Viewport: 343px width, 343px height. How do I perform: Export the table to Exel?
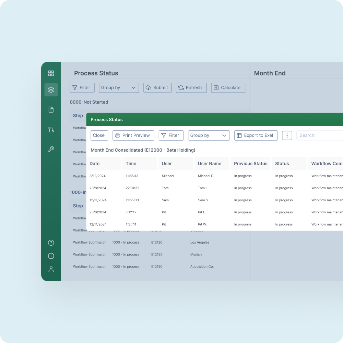[256, 135]
